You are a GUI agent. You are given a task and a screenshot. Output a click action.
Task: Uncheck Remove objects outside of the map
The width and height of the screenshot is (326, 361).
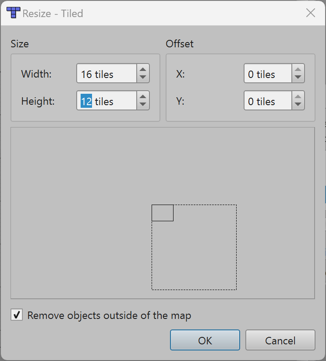(x=17, y=315)
